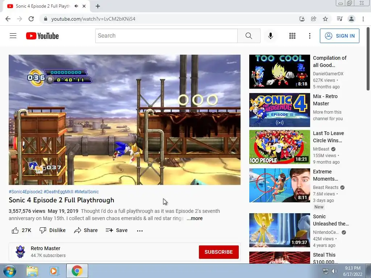Mute tab via speaker icon
The height and width of the screenshot is (278, 371).
pos(76,6)
